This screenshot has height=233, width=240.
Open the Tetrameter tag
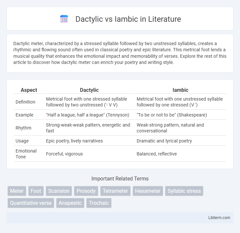[x=115, y=191]
